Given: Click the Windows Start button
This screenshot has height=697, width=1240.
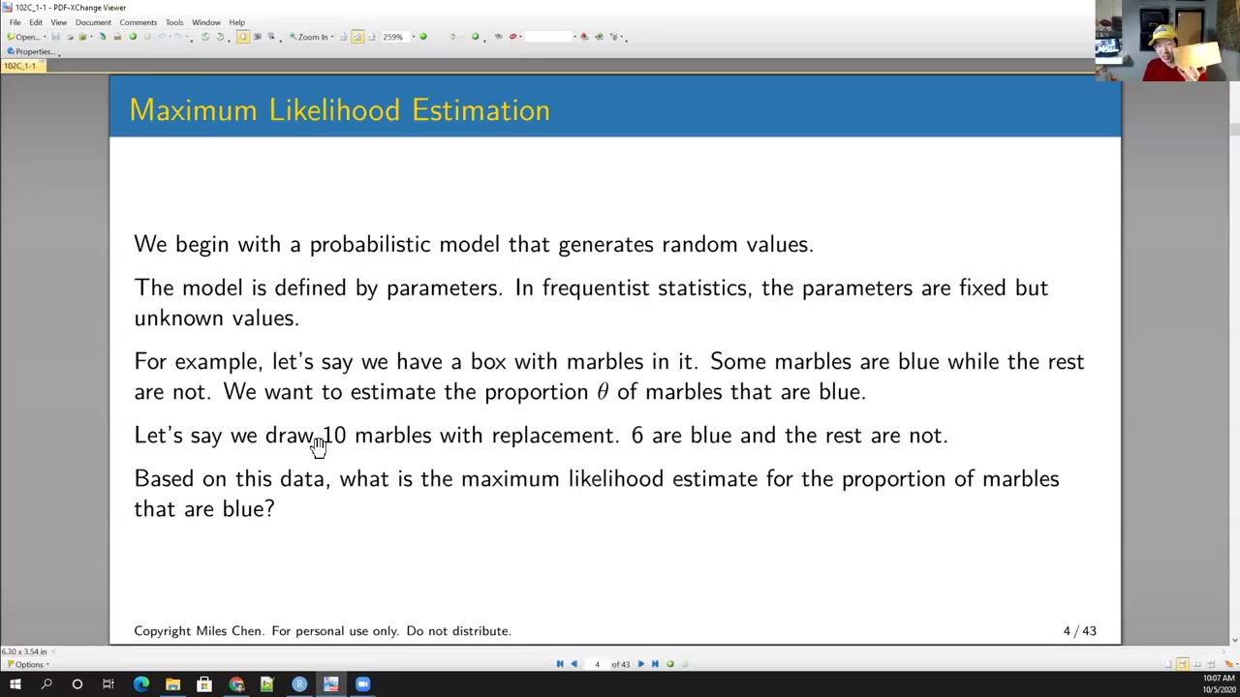Looking at the screenshot, I should (x=15, y=684).
